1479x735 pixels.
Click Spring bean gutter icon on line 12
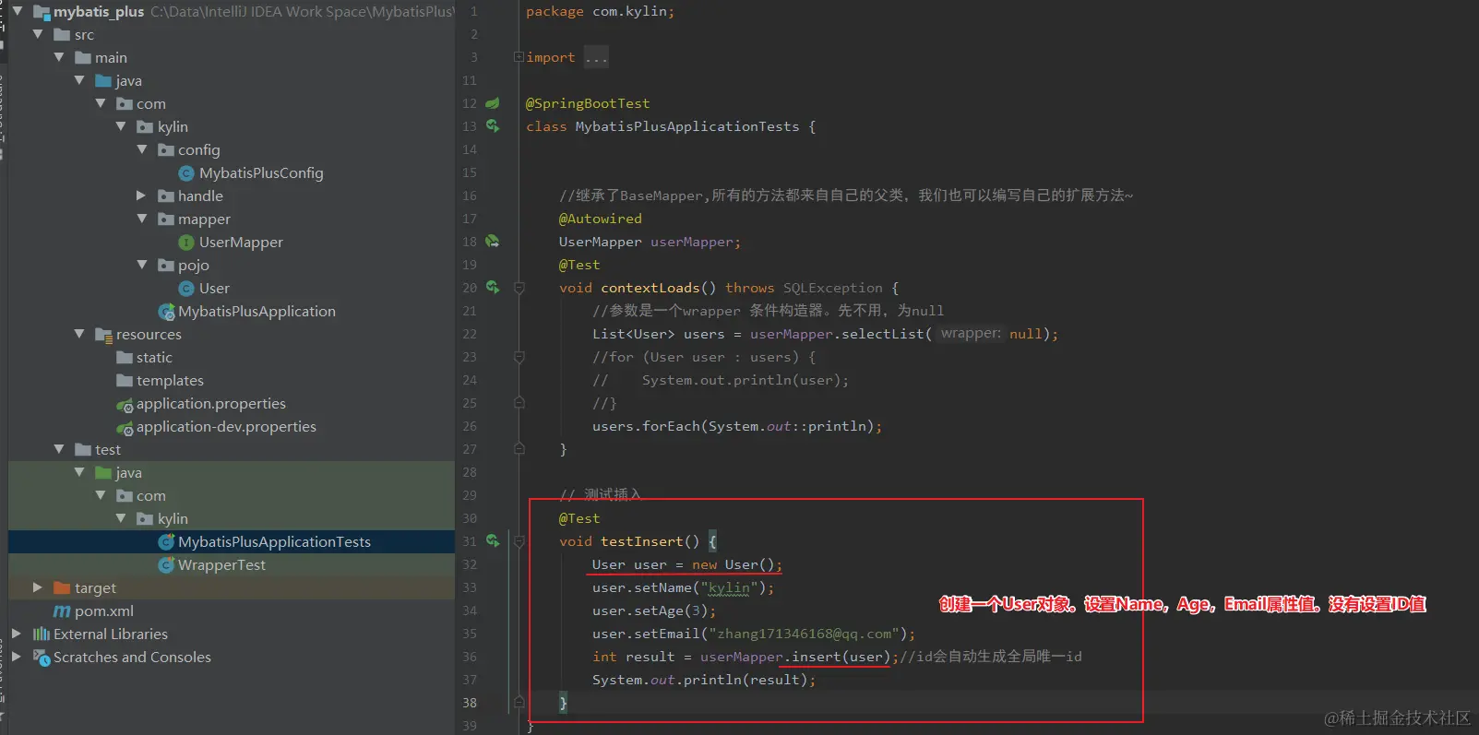493,103
